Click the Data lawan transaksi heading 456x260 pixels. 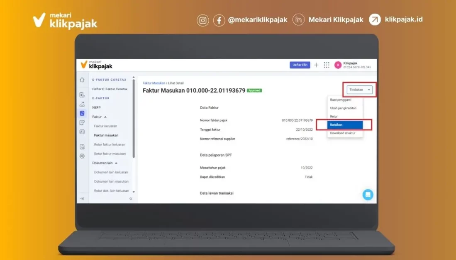click(217, 193)
